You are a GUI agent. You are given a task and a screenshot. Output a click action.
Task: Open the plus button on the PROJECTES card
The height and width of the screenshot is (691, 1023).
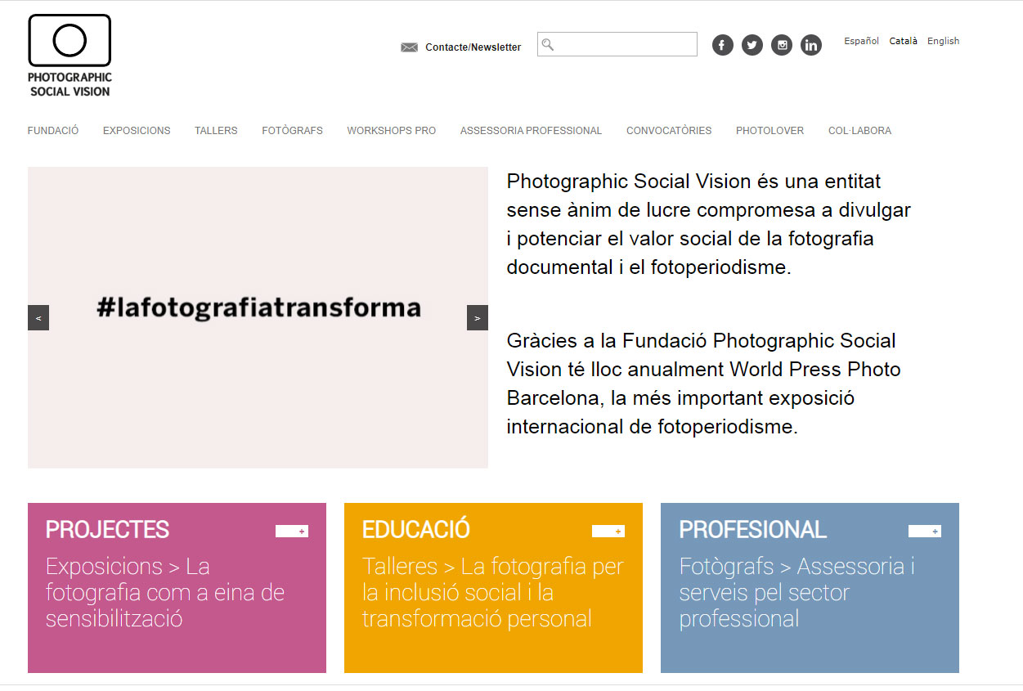click(x=292, y=531)
